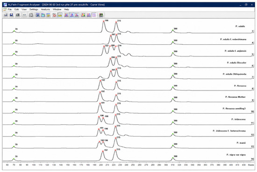Click the 196 peak marker on P. edulis curve
This screenshot has width=257, height=172.
coord(104,21)
